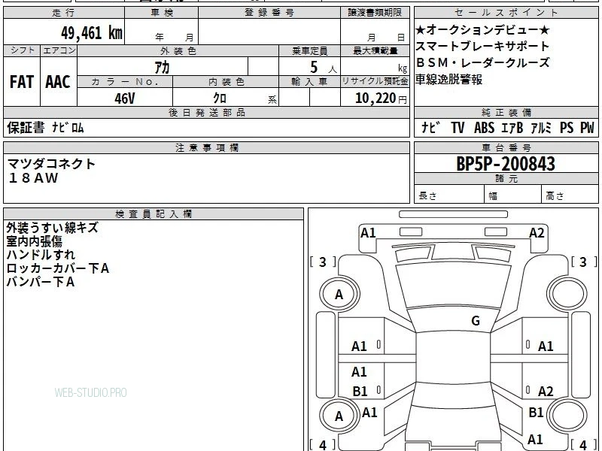Select the マツダコネクト note
The width and height of the screenshot is (602, 451).
click(x=51, y=164)
